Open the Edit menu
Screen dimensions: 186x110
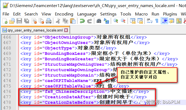(x=17, y=14)
